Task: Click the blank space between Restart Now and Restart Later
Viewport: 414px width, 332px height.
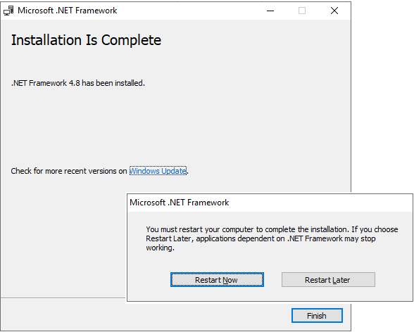Action: (x=272, y=280)
